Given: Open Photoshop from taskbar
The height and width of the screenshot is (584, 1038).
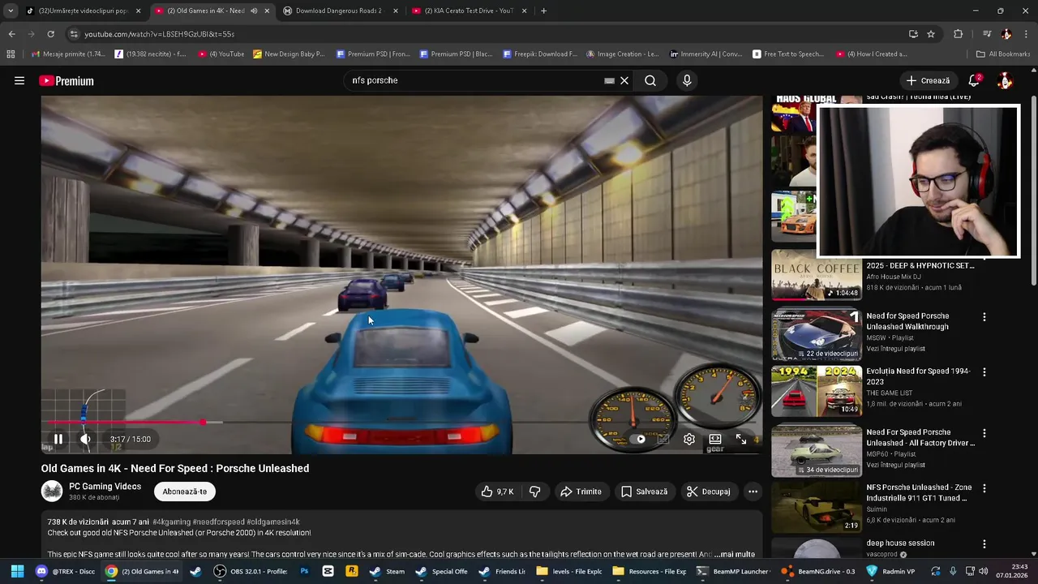Looking at the screenshot, I should tap(304, 571).
